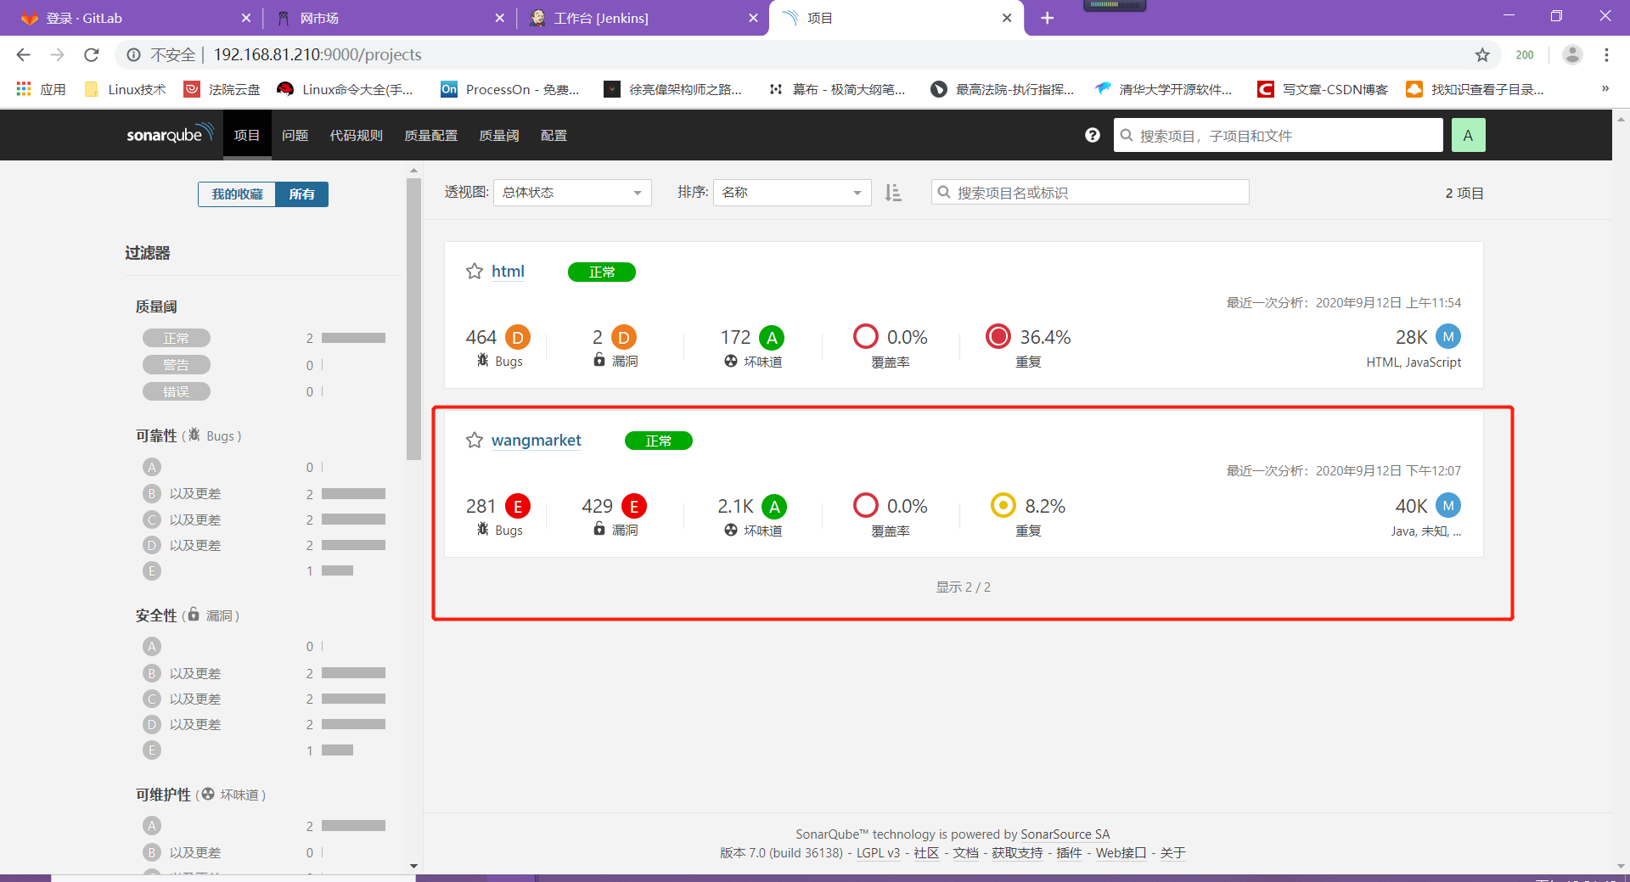
Task: Bookmark this page with the star icon
Action: pyautogui.click(x=1482, y=55)
